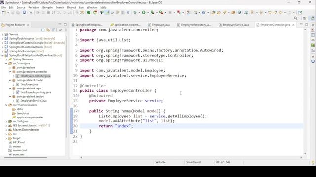The width and height of the screenshot is (316, 177).
Task: Click the Writable status bar field
Action: [x=160, y=162]
